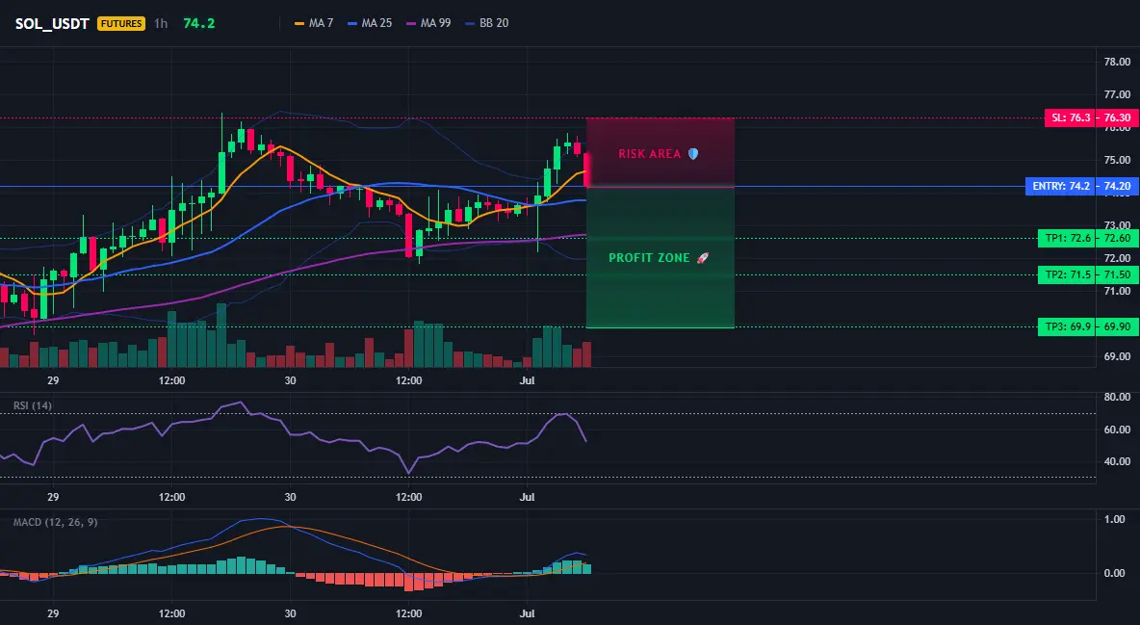
Task: Click the RSI 80.00 axis label
Action: tap(1117, 398)
